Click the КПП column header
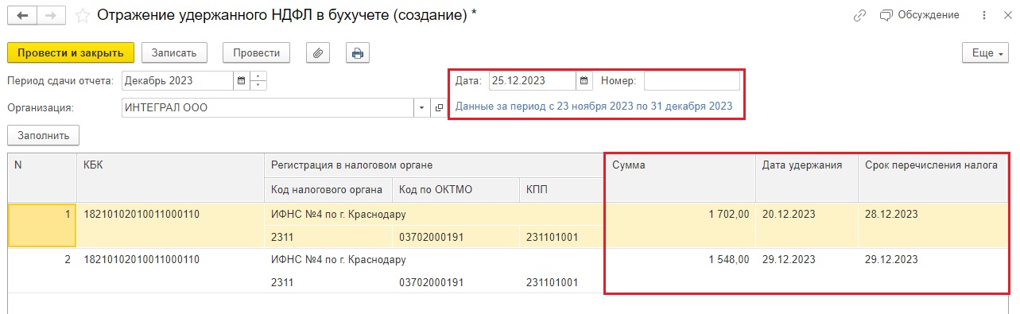The height and width of the screenshot is (314, 1020). click(562, 189)
